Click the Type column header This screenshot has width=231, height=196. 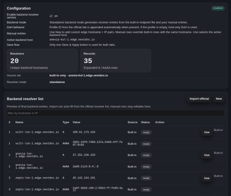point(66,122)
